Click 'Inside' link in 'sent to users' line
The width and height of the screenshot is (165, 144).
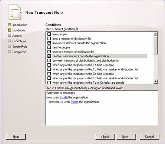pyautogui.click(x=75, y=102)
